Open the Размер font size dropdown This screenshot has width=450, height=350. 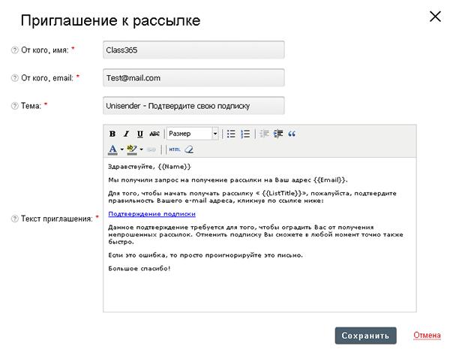tap(193, 134)
